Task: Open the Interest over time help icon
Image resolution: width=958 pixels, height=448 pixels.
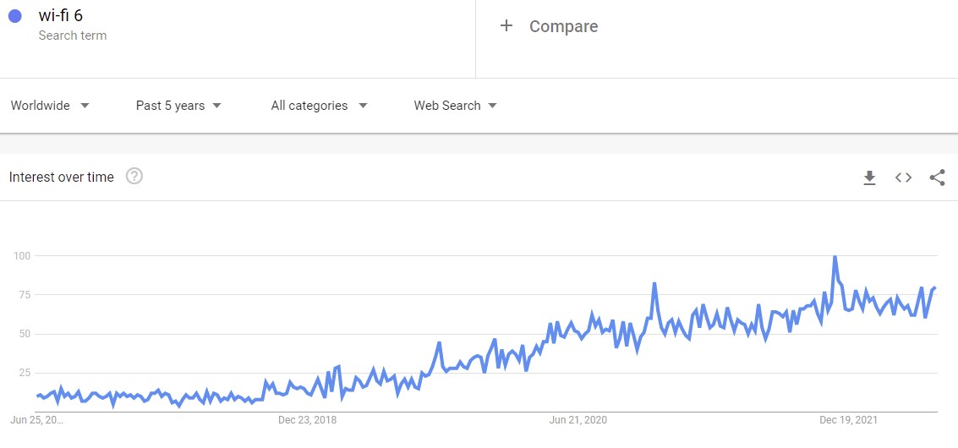Action: (x=134, y=177)
